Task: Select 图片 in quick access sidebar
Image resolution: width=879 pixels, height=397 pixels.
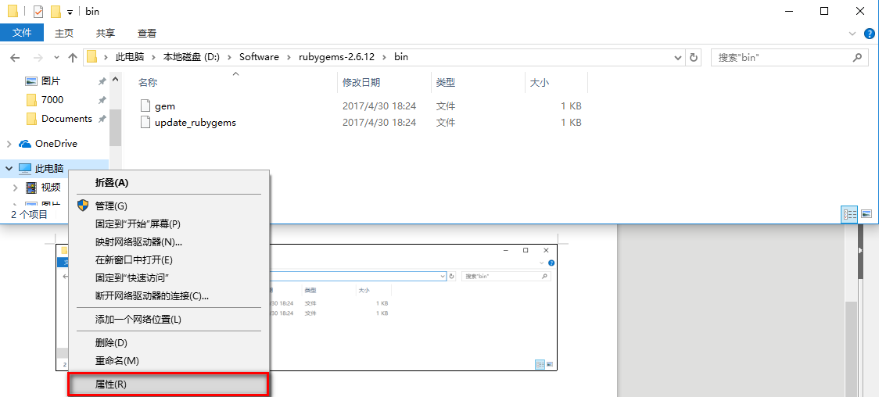Action: point(51,81)
